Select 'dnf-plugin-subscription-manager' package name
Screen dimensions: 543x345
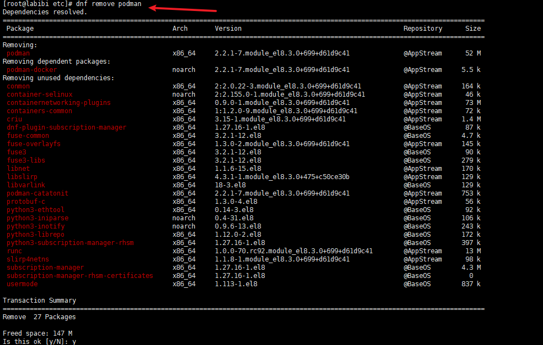tap(67, 127)
